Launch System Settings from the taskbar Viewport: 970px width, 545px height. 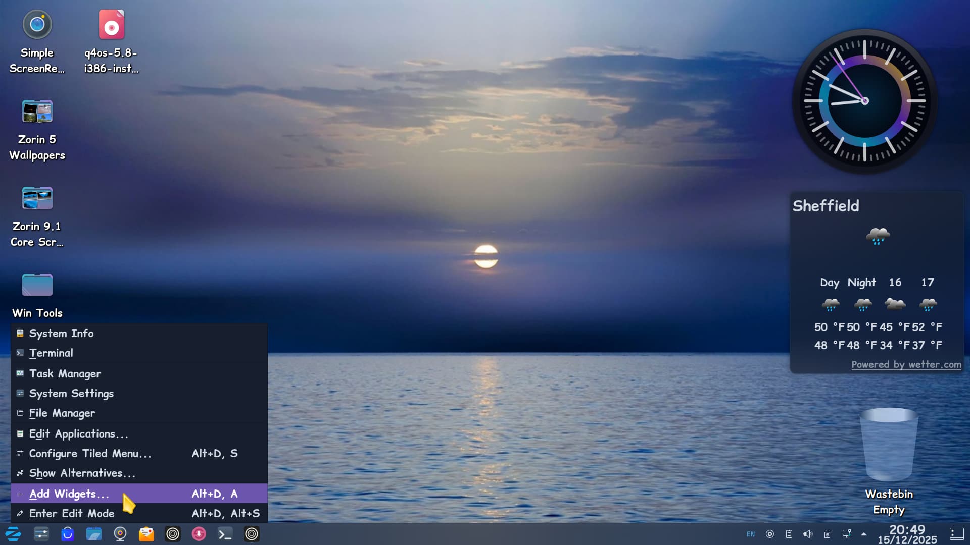click(x=41, y=533)
